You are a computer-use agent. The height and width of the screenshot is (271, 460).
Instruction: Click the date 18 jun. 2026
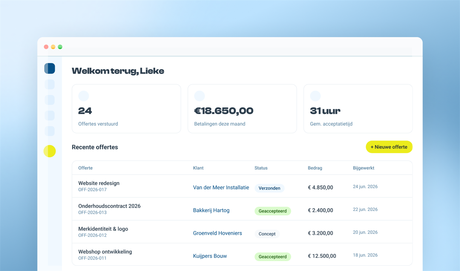pyautogui.click(x=365, y=255)
